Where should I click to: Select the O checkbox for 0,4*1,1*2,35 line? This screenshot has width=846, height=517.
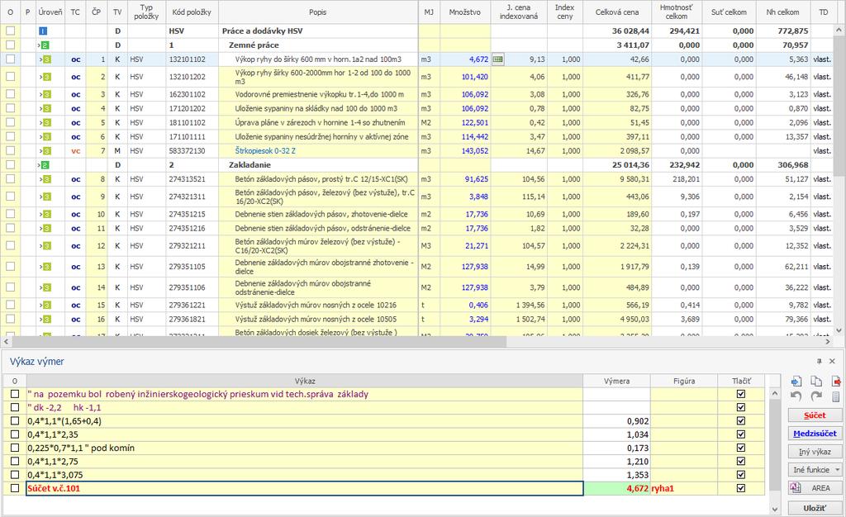15,434
